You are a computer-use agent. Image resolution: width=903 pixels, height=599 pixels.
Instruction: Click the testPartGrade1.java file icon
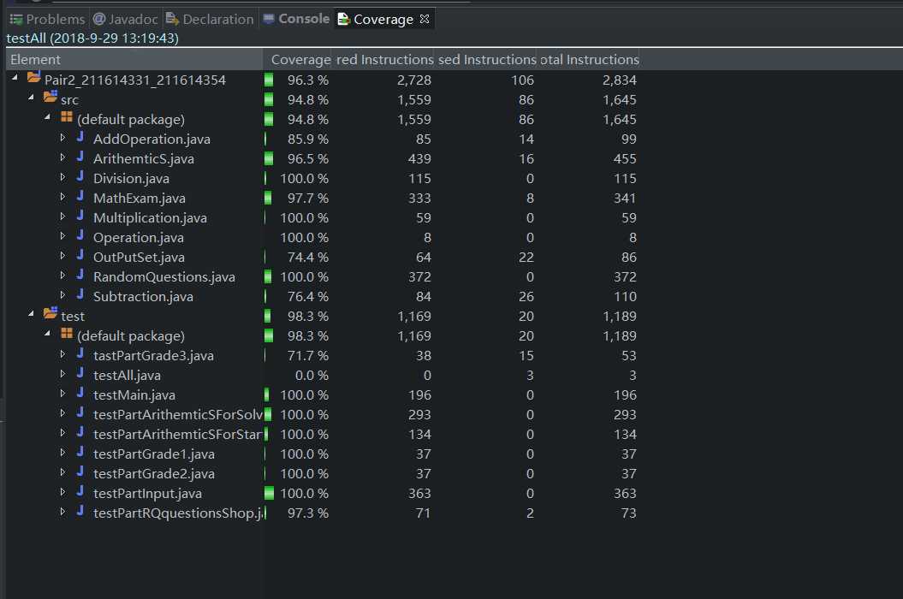[80, 452]
